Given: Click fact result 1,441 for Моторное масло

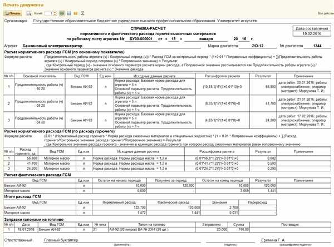Looking at the screenshot, I should (263, 191).
